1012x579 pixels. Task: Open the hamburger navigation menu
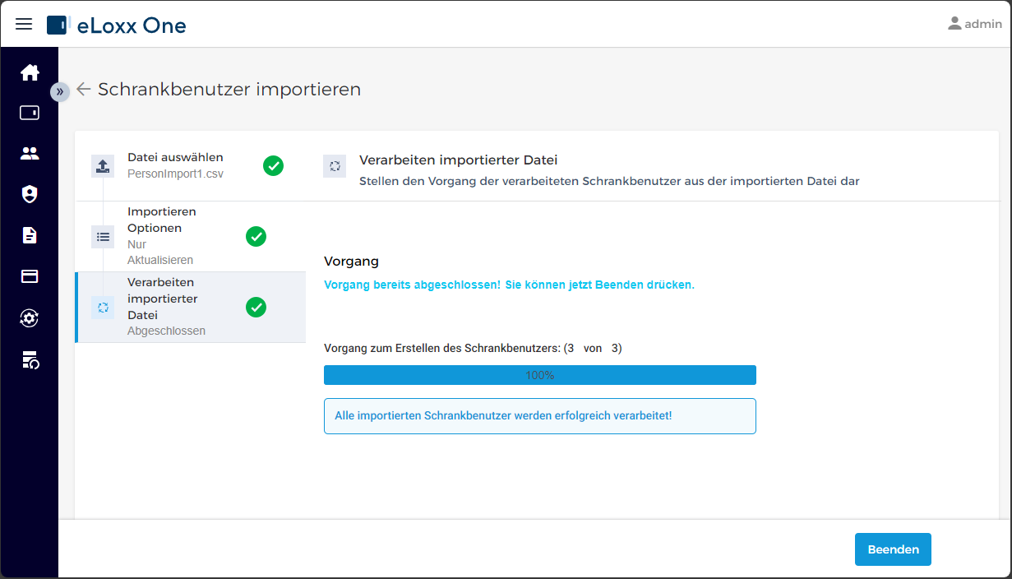tap(24, 24)
